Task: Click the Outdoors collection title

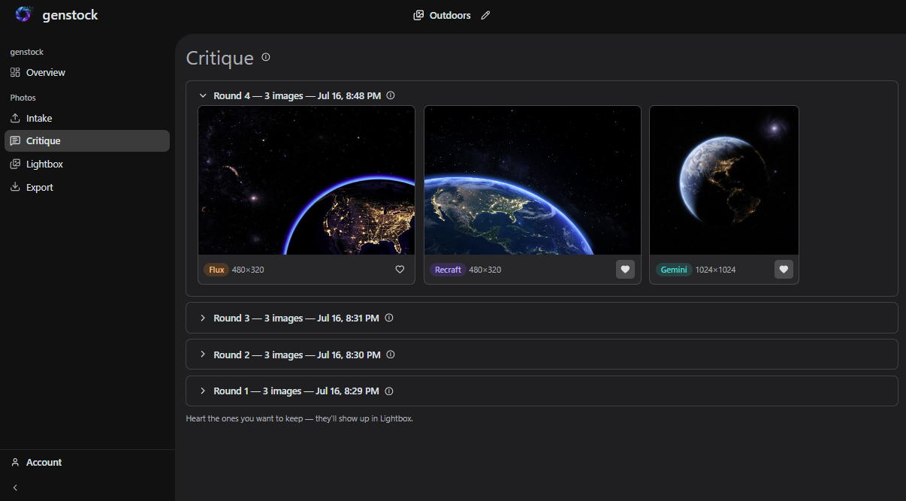Action: pos(450,15)
